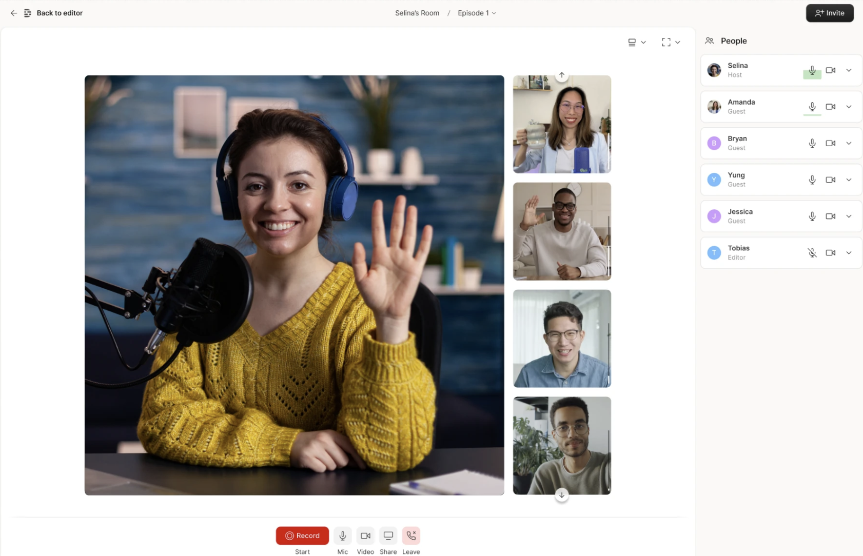The height and width of the screenshot is (556, 863).
Task: Click the down arrow below participant thumbnails
Action: pos(561,495)
